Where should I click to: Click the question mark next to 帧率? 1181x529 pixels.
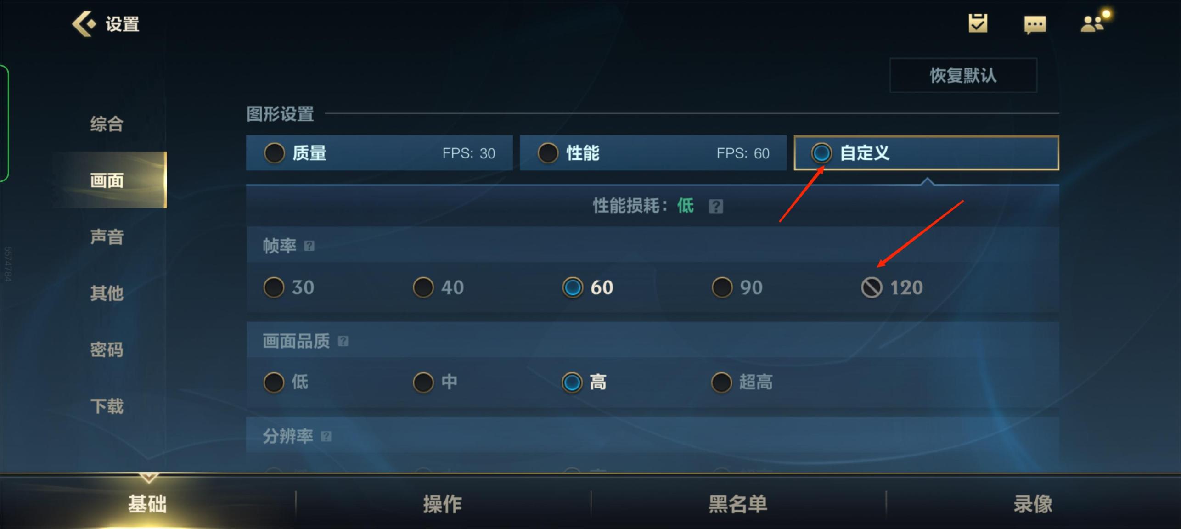click(x=309, y=246)
